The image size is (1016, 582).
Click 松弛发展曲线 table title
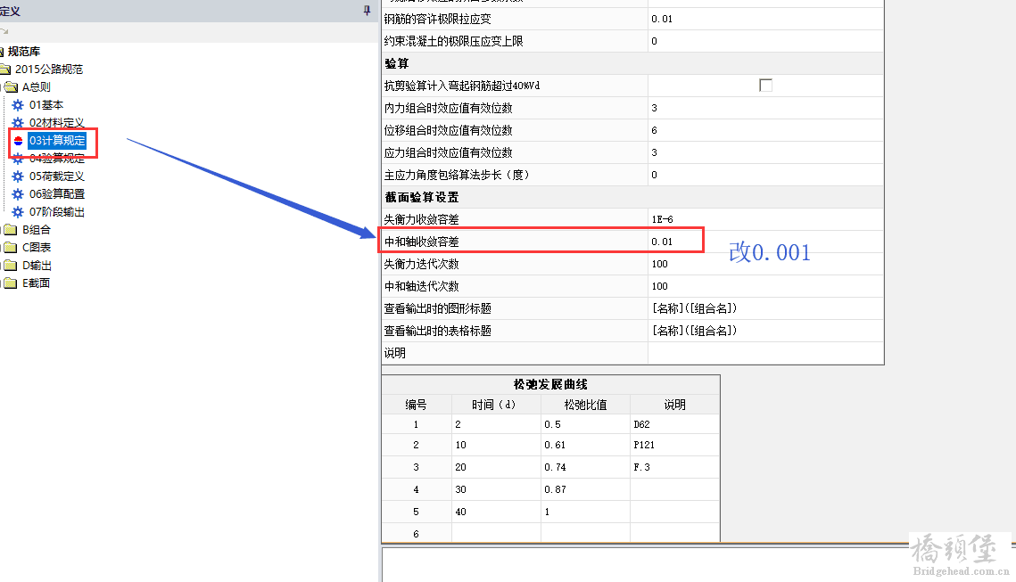click(x=550, y=384)
